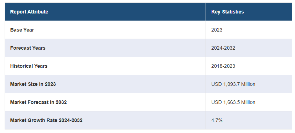Click the USD 1,093.7 Million value
295x133 pixels.
[x=233, y=84]
